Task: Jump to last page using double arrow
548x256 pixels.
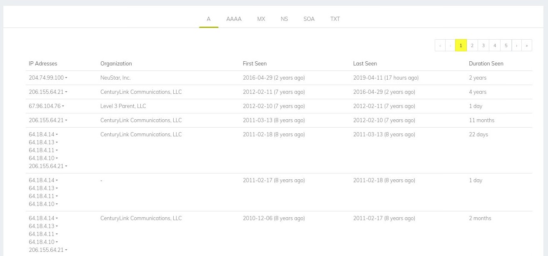Action: click(527, 45)
